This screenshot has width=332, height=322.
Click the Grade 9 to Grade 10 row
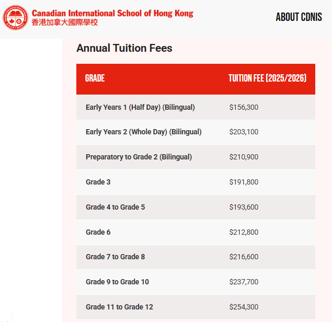(117, 282)
